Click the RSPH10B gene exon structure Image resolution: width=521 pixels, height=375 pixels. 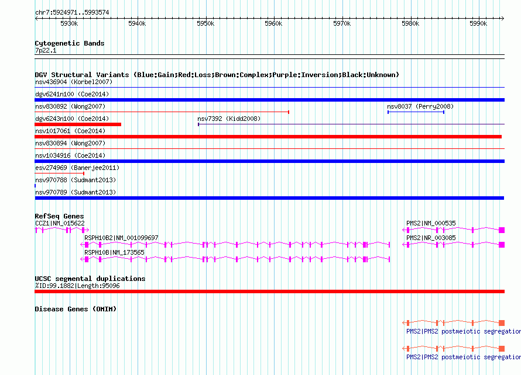pyautogui.click(x=235, y=259)
